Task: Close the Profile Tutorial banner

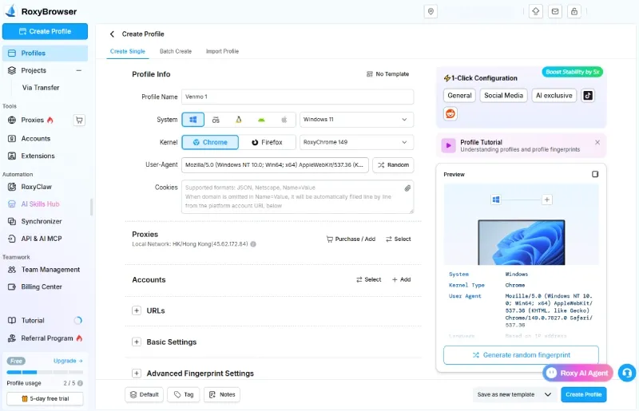Action: point(597,143)
